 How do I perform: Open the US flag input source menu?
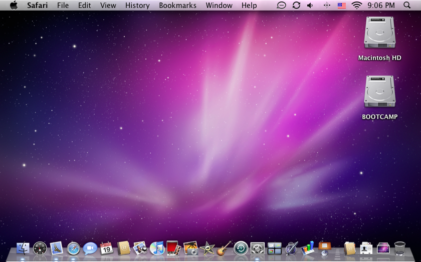tap(341, 5)
